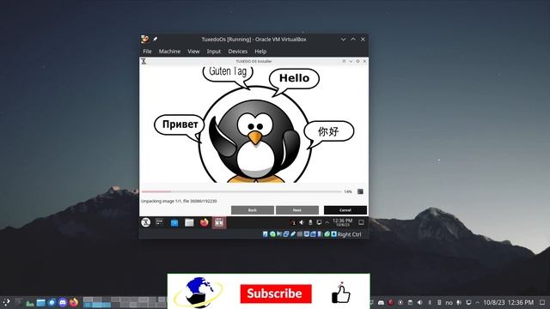Click the install progress bar
Screen dimensions: 550x309
[x=241, y=191]
